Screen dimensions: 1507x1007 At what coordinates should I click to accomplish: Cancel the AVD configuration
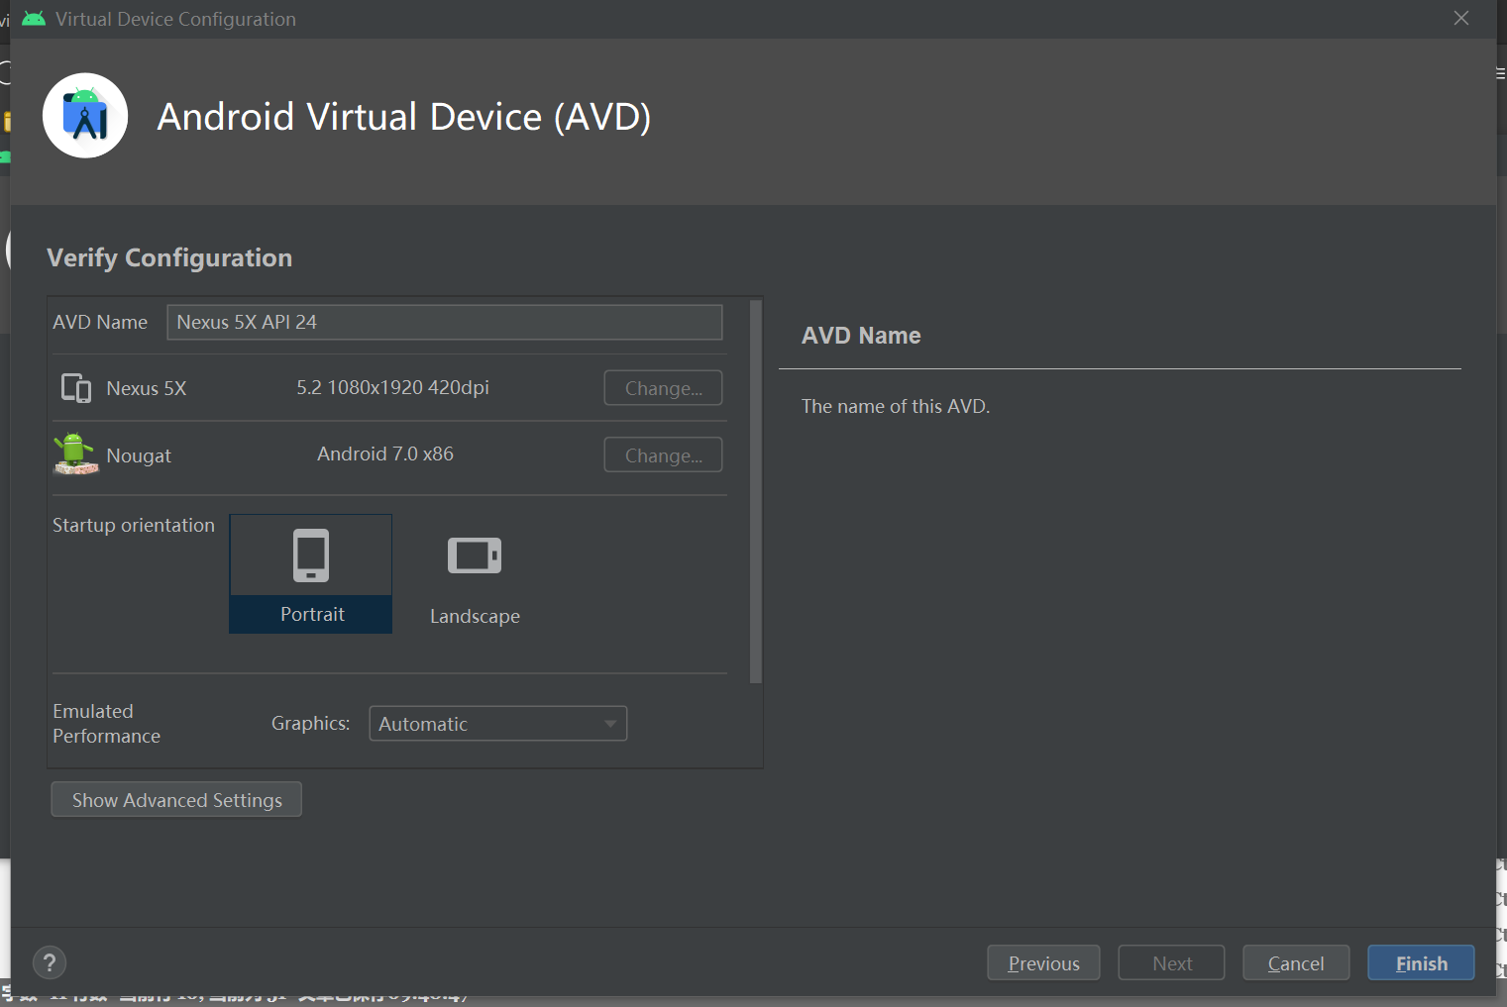[1296, 962]
